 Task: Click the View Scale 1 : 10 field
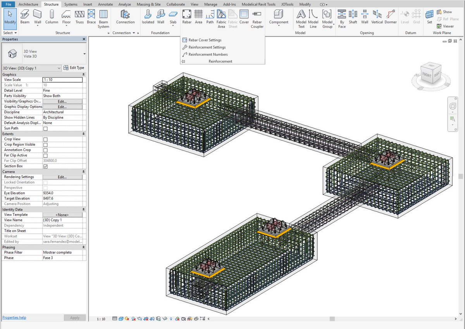coord(62,80)
